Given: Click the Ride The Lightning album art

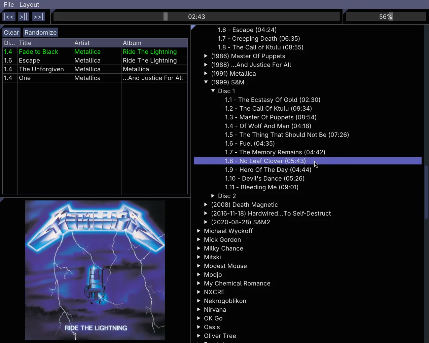Looking at the screenshot, I should point(95,270).
